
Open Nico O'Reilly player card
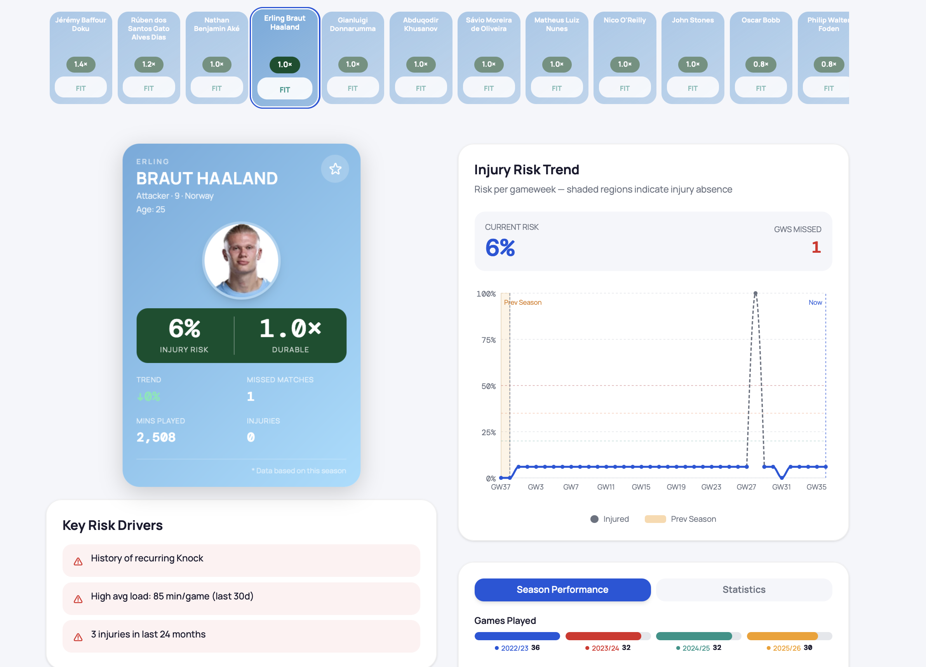click(x=625, y=57)
